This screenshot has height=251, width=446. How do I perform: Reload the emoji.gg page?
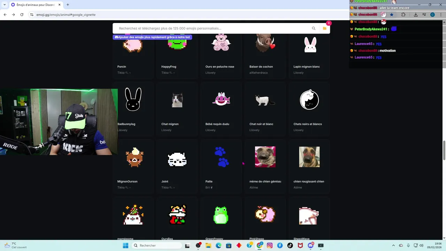pos(22,15)
